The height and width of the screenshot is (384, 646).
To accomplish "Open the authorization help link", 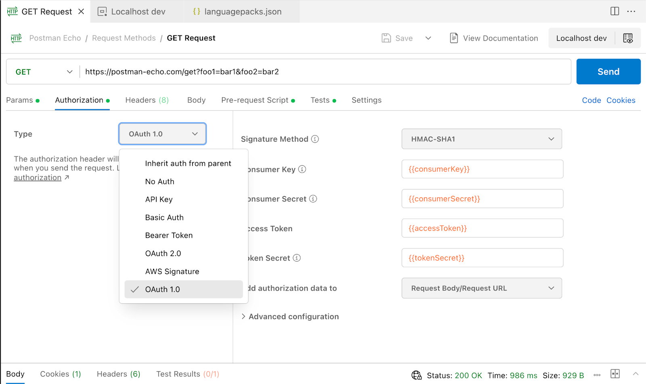I will tap(38, 177).
